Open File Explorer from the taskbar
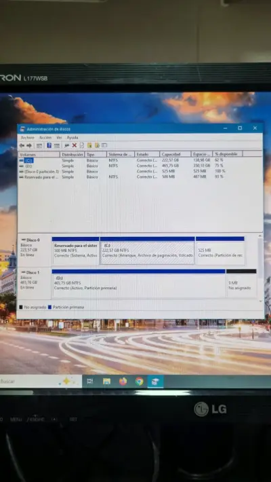Image resolution: width=271 pixels, height=482 pixels. click(x=106, y=381)
